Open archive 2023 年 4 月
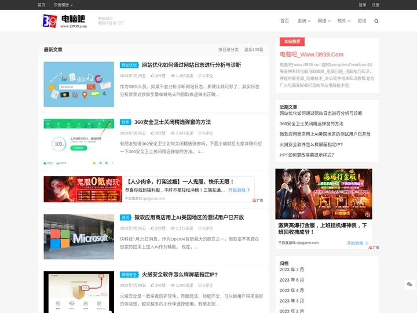417x313 pixels. [291, 290]
